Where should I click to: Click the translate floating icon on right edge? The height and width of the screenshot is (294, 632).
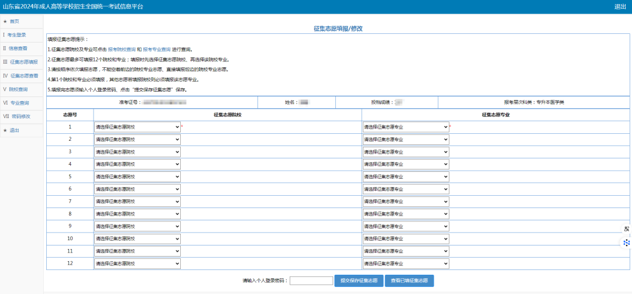coord(626,229)
